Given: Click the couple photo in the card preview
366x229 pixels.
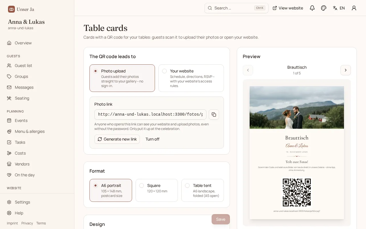Looking at the screenshot, I should pyautogui.click(x=297, y=107).
